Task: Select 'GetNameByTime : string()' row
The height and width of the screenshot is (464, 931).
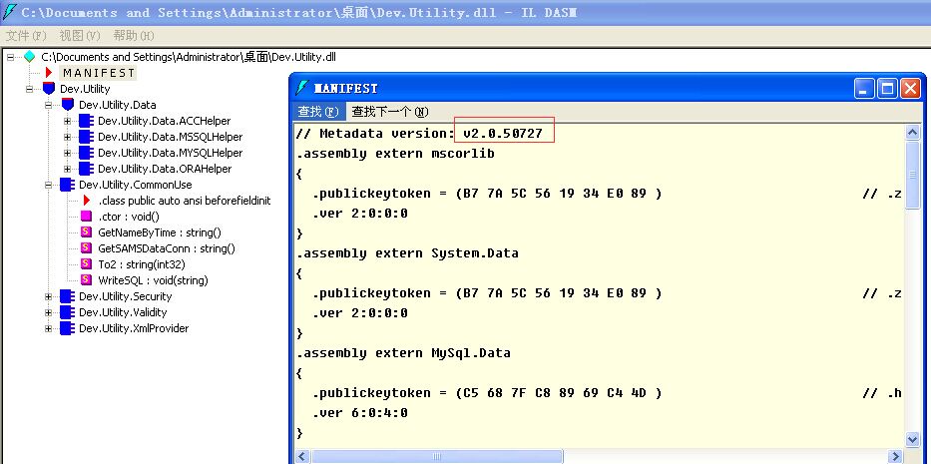Action: [x=160, y=232]
